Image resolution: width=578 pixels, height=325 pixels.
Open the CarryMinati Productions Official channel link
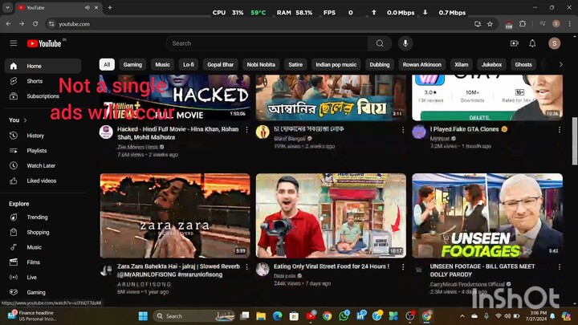tap(467, 284)
